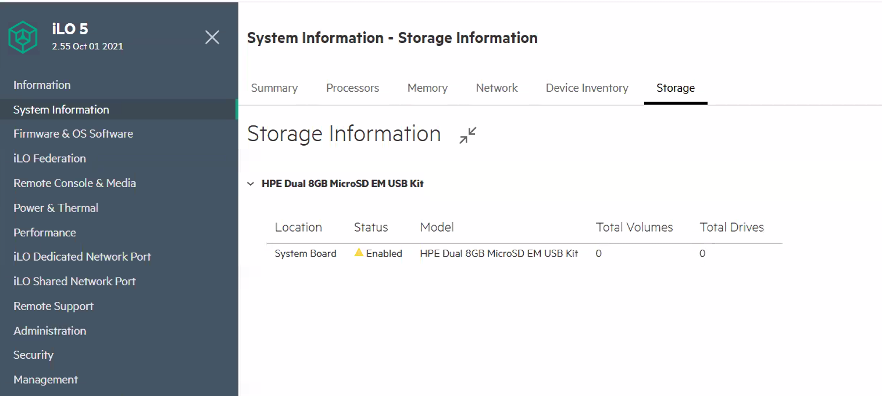This screenshot has width=882, height=396.
Task: Click the System Information - Storage Information heading
Action: point(392,38)
